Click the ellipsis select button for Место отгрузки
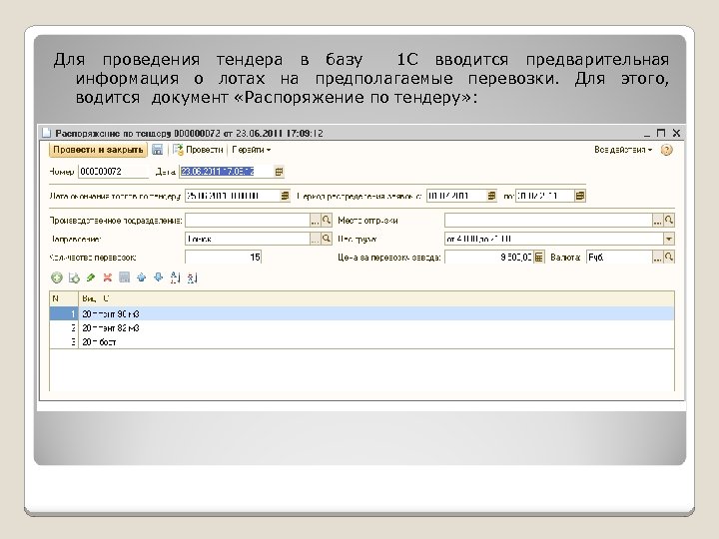Viewport: 719px width, 539px height. tap(657, 221)
